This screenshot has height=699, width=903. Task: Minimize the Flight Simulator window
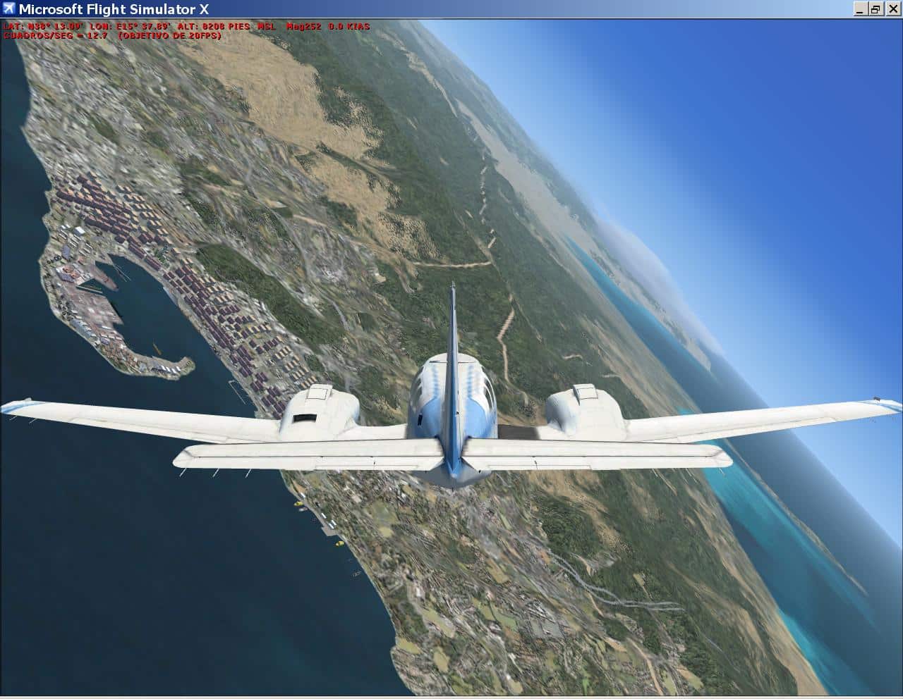point(861,9)
